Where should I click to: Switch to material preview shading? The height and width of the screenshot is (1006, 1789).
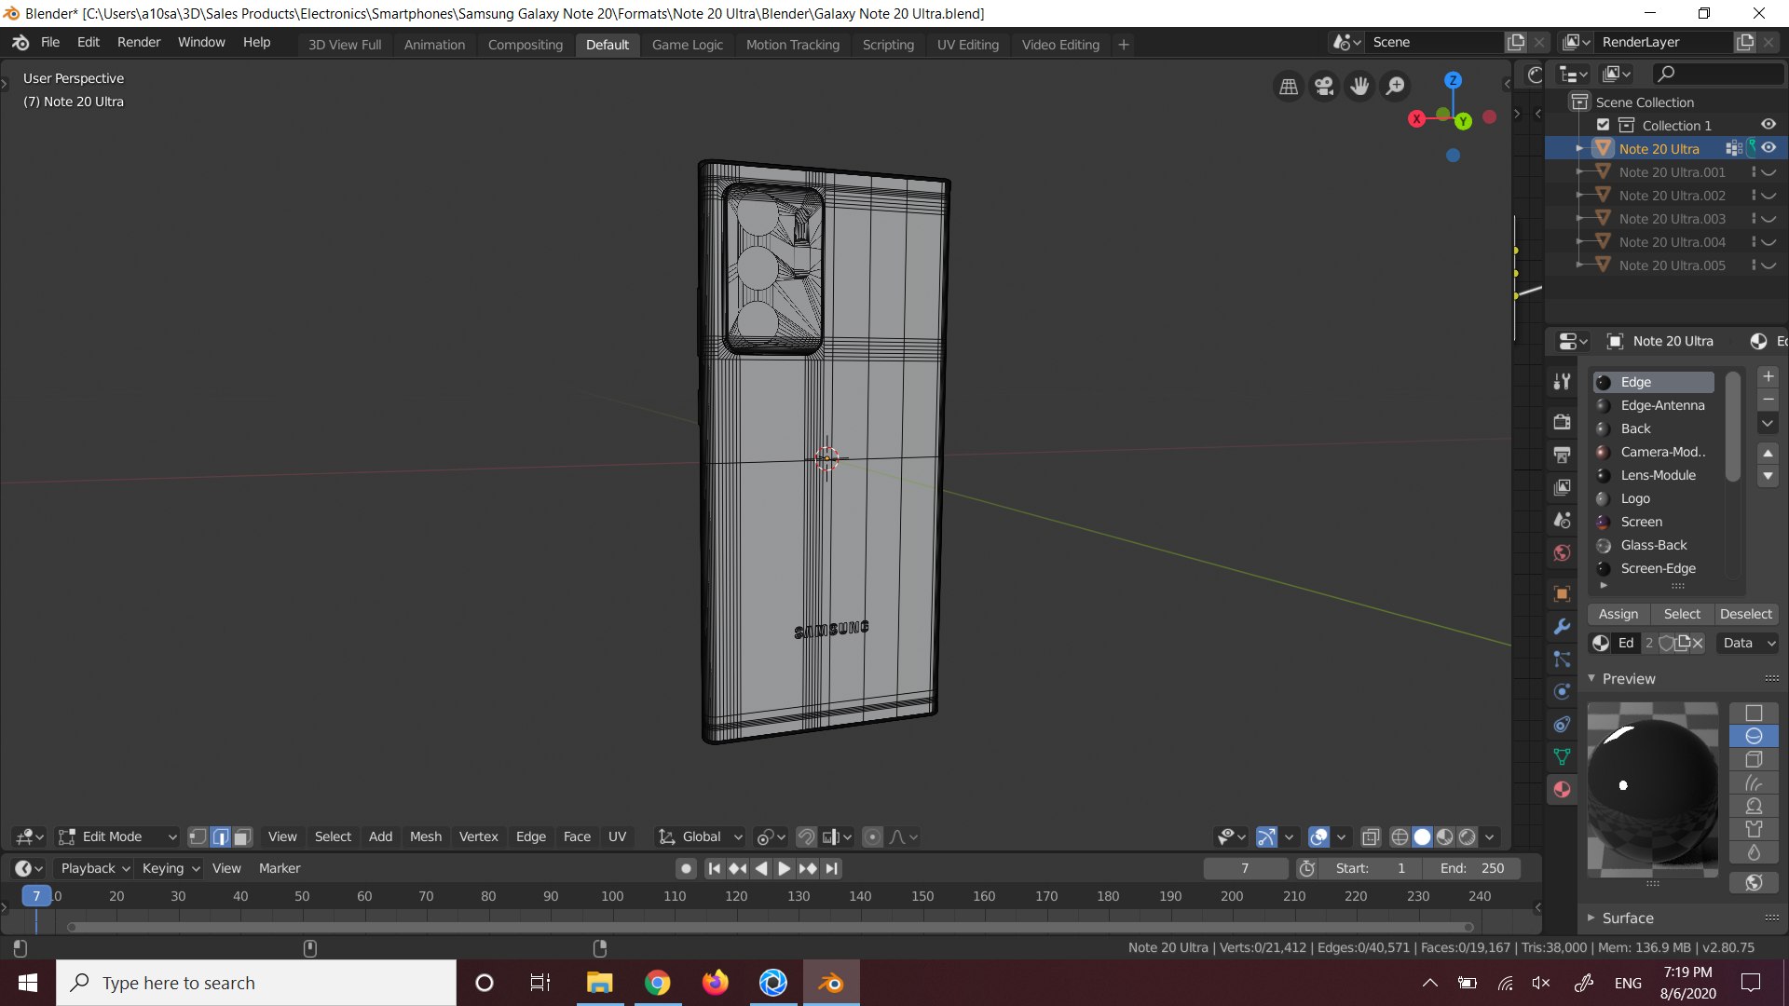[x=1444, y=836]
